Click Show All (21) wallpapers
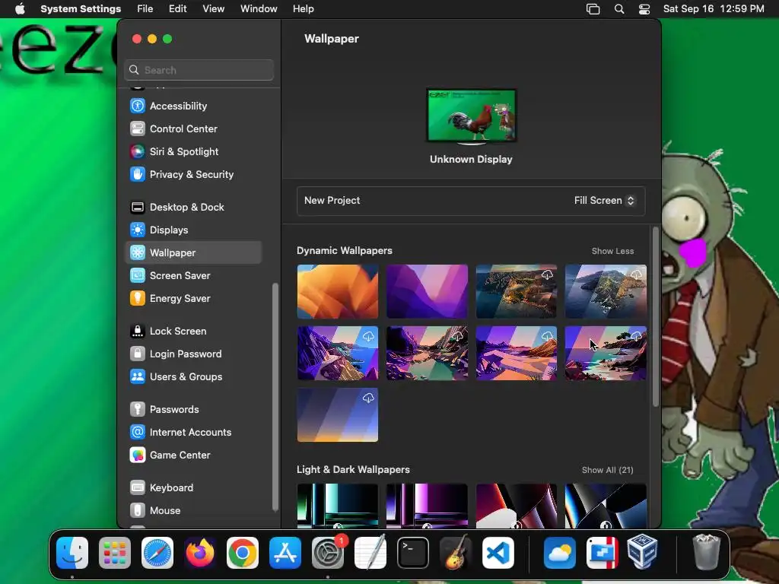This screenshot has width=779, height=584. click(608, 470)
